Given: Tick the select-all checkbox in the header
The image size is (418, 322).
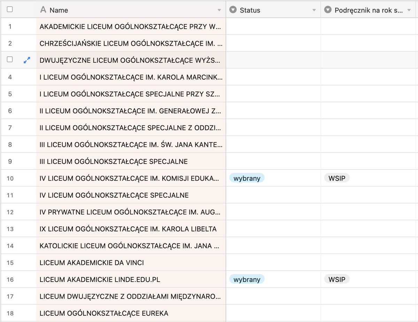Looking at the screenshot, I should click(10, 10).
